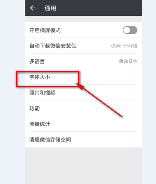This screenshot has width=156, height=184.
Task: Click the empty gray area below list
Action: pos(83,166)
